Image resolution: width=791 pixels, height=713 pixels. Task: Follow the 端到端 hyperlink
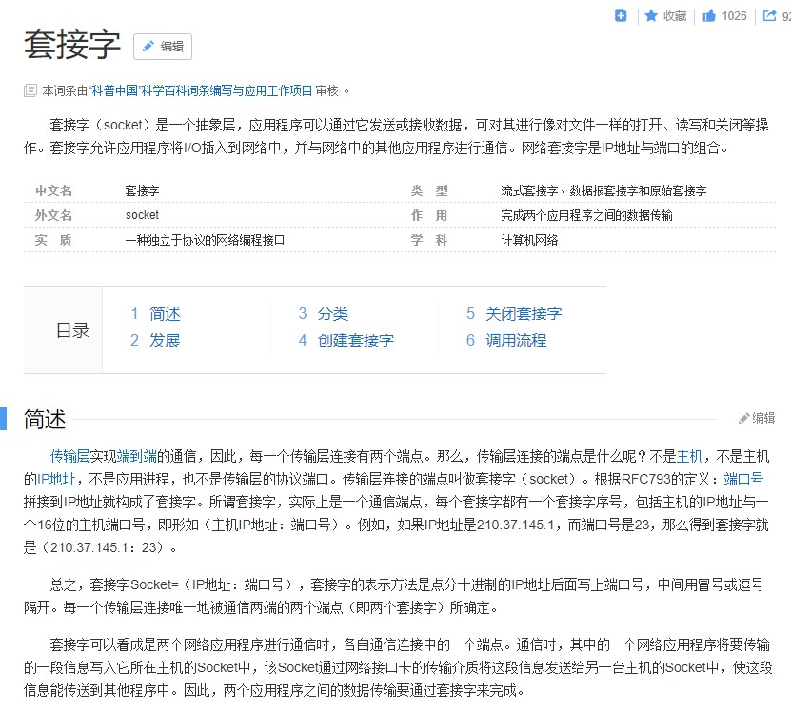pyautogui.click(x=136, y=456)
